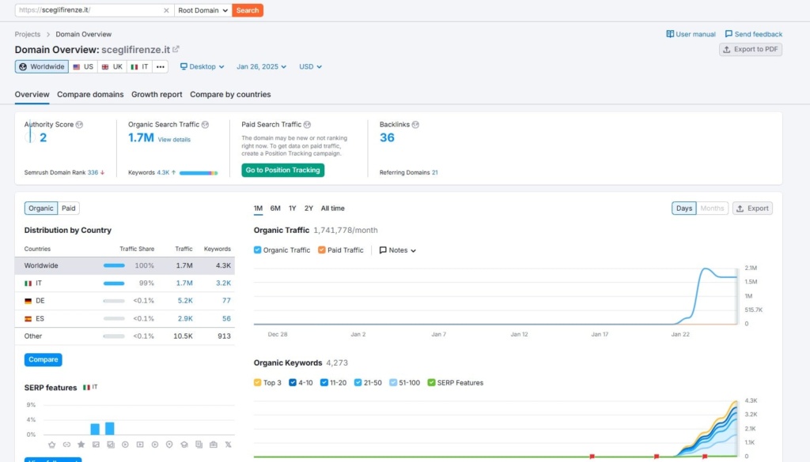Switch chart granularity to Months
The width and height of the screenshot is (810, 462).
pyautogui.click(x=712, y=208)
